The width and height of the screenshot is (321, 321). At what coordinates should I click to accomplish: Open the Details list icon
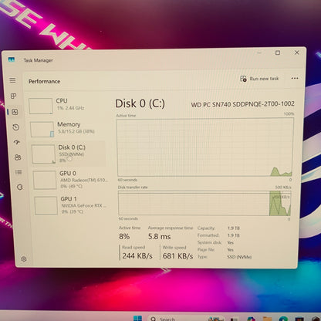point(19,172)
